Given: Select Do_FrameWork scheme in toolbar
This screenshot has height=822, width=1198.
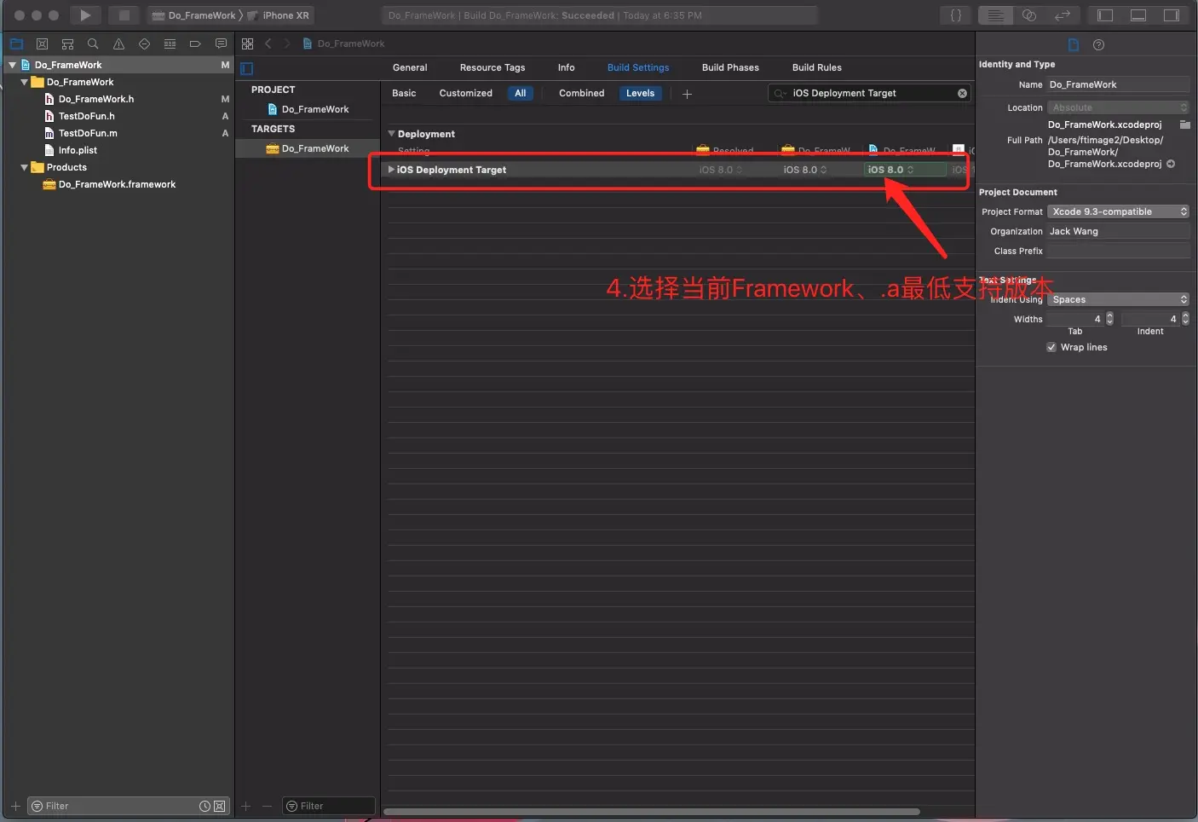Looking at the screenshot, I should coord(193,15).
